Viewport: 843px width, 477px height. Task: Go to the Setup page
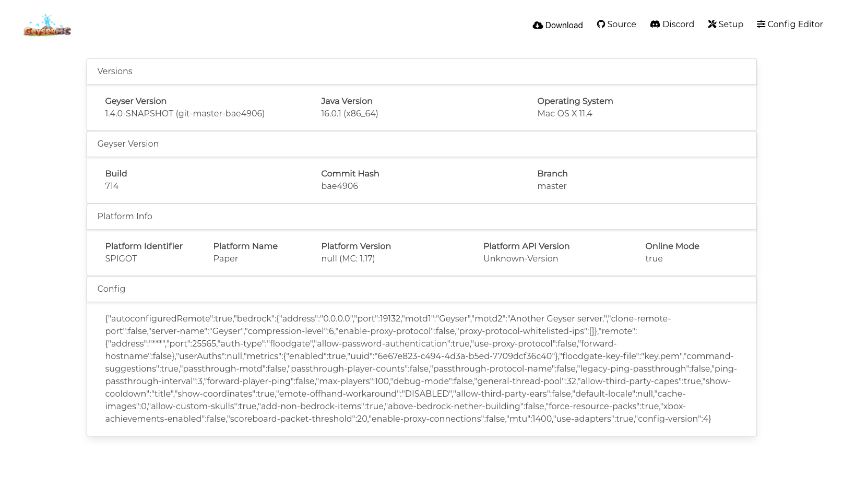click(x=726, y=24)
